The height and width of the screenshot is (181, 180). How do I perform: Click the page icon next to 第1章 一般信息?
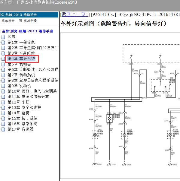[3, 42]
